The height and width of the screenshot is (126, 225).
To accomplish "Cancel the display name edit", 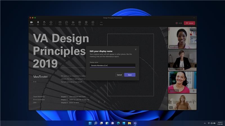I will point(119,75).
